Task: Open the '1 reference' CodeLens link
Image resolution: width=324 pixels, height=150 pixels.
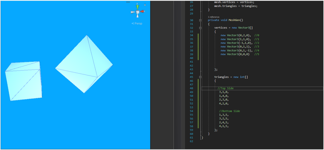Action: click(x=214, y=17)
